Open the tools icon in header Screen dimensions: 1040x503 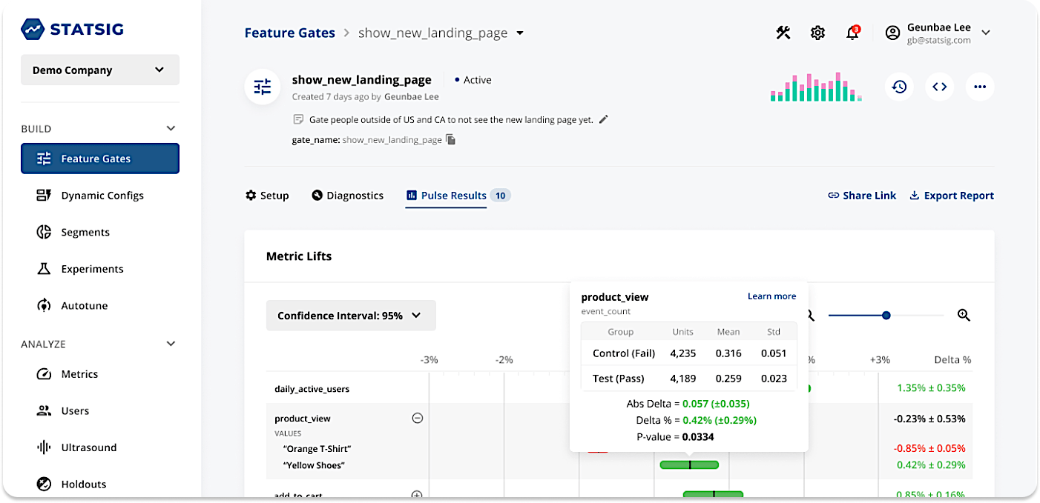click(x=783, y=33)
